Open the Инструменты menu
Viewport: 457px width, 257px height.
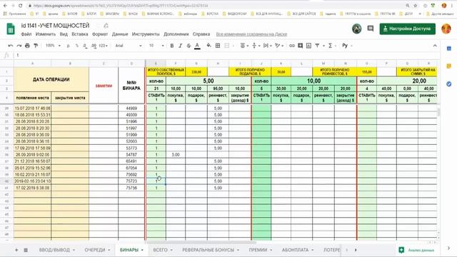coord(146,34)
